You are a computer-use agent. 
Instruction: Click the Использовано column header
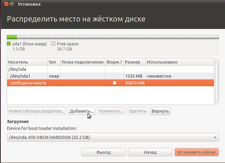(180, 62)
